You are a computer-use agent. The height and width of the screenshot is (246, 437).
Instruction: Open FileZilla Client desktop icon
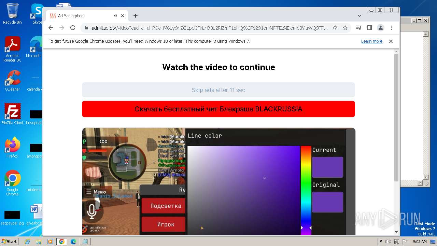coord(12,114)
